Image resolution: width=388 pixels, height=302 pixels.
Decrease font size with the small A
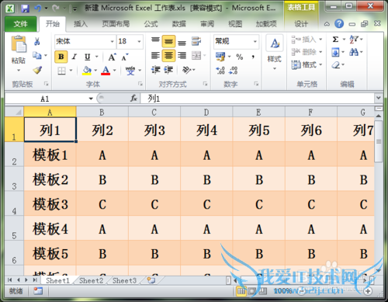124,57
